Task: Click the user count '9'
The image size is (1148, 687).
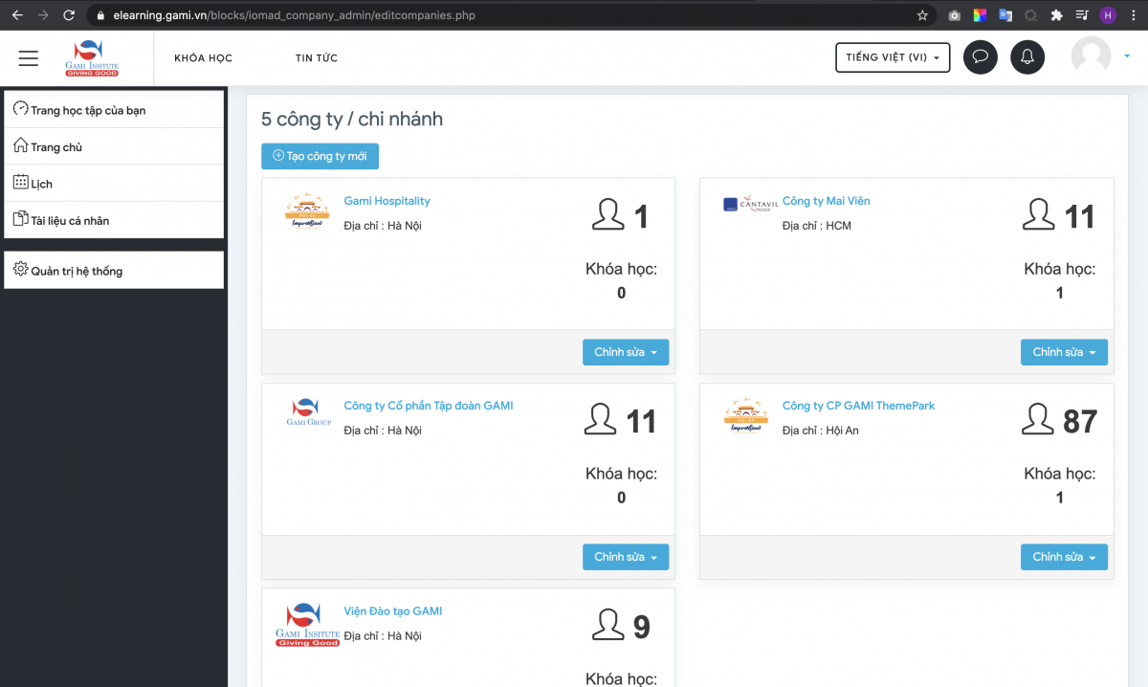Action: point(642,627)
